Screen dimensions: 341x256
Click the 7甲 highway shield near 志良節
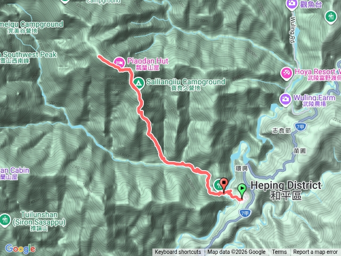[x=301, y=127]
